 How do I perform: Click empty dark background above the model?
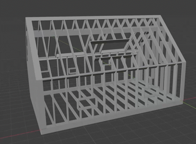pos(98,7)
